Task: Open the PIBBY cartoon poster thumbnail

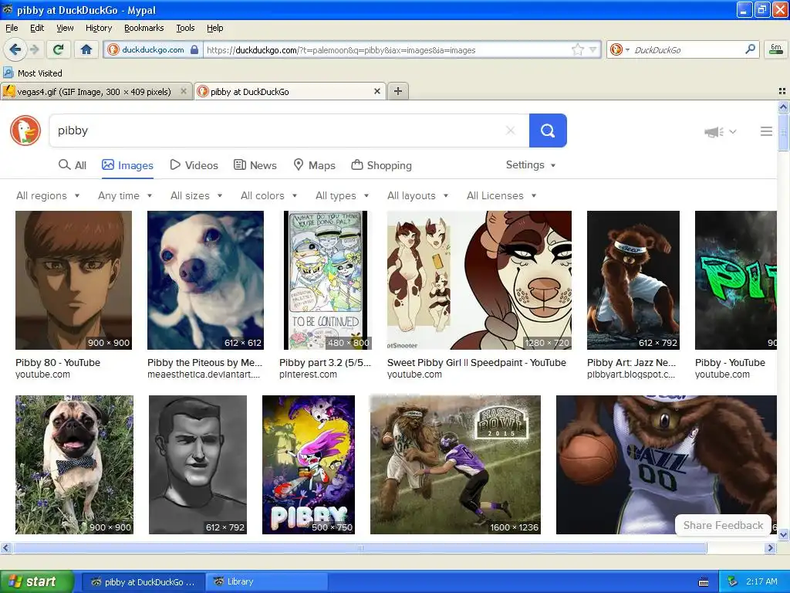Action: click(x=309, y=464)
